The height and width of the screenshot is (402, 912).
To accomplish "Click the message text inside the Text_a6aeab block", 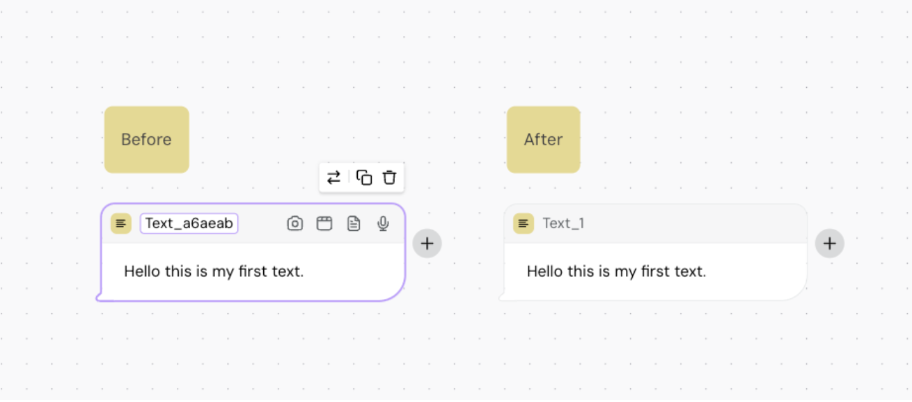I will pyautogui.click(x=214, y=271).
